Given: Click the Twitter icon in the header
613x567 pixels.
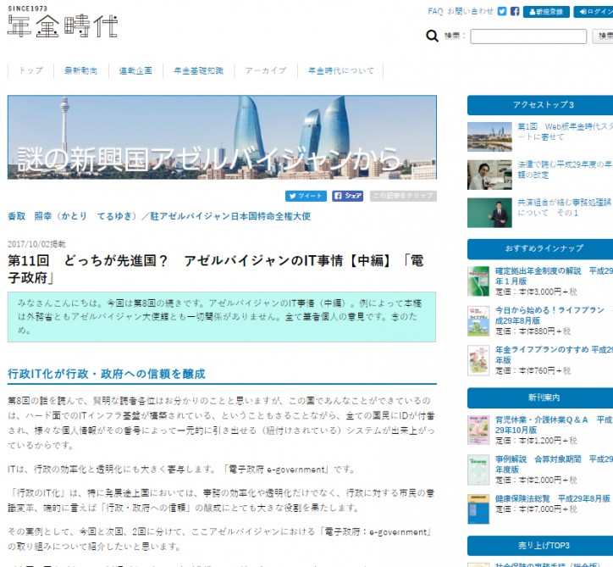Looking at the screenshot, I should click(502, 11).
